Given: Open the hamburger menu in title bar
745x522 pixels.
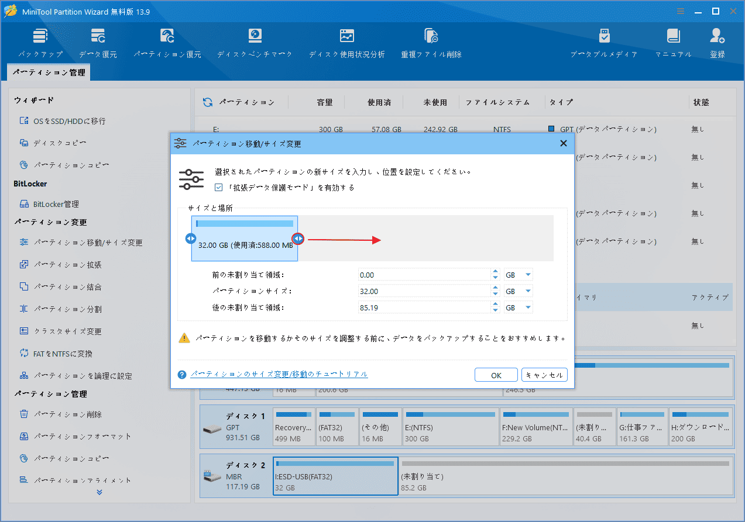Looking at the screenshot, I should point(681,11).
